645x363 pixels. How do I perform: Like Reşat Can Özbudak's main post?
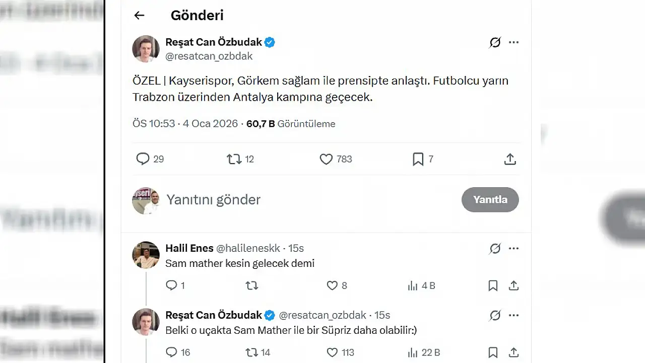(326, 159)
